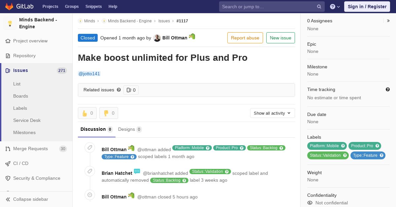Click Type::Feature help icon in sidebar labels

coord(381,155)
